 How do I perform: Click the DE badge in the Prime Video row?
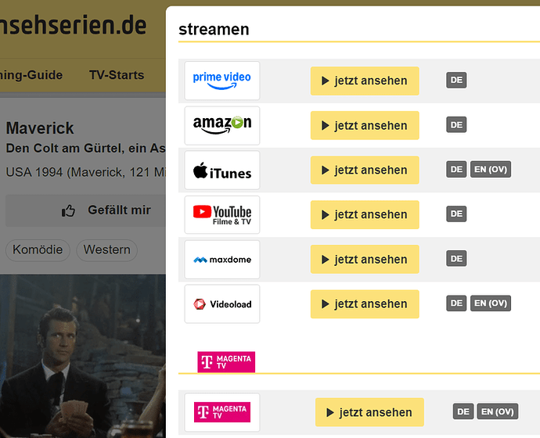click(x=456, y=80)
